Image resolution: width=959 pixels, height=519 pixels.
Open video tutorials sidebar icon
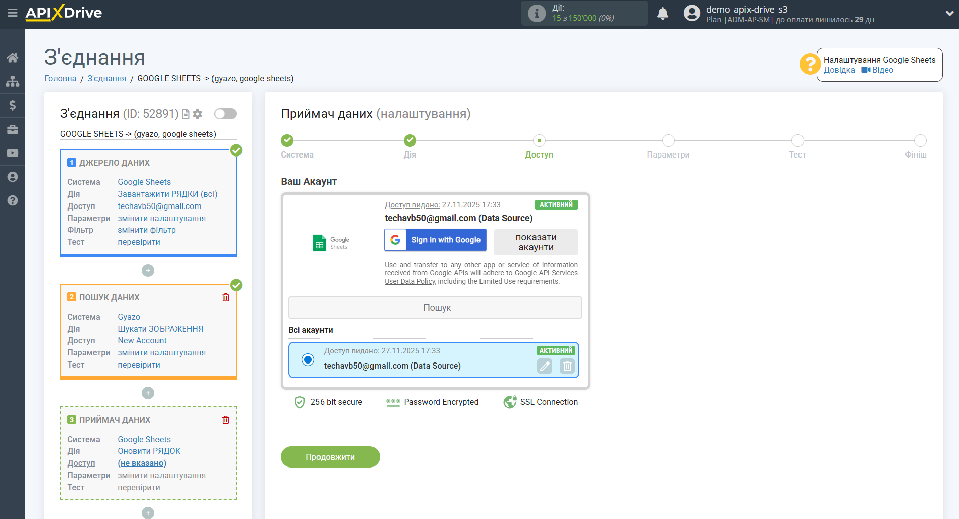[13, 152]
